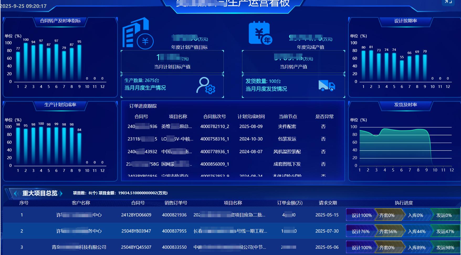
Task: Click the person-gear icon for monthly production
Action: (x=206, y=85)
